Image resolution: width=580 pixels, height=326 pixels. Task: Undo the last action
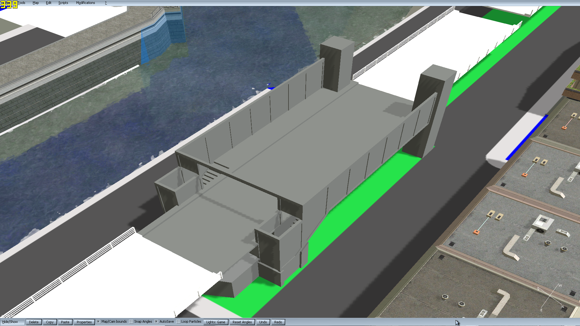(263, 322)
